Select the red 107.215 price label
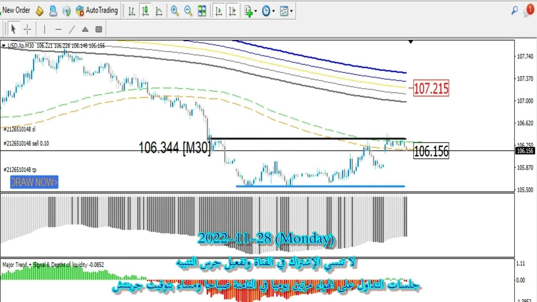 click(431, 89)
